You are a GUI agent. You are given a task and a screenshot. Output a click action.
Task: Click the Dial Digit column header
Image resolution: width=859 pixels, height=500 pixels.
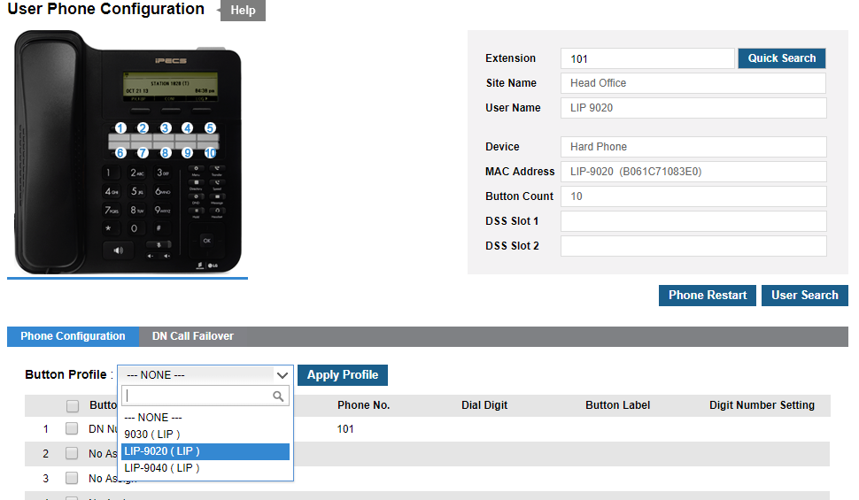pyautogui.click(x=484, y=405)
